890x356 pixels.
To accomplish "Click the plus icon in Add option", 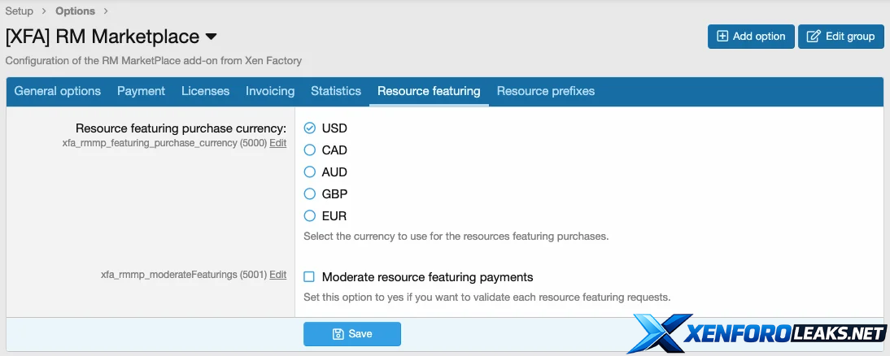I will [x=722, y=37].
